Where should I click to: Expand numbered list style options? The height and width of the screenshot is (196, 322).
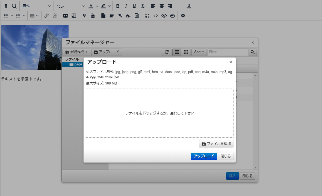coord(24,16)
